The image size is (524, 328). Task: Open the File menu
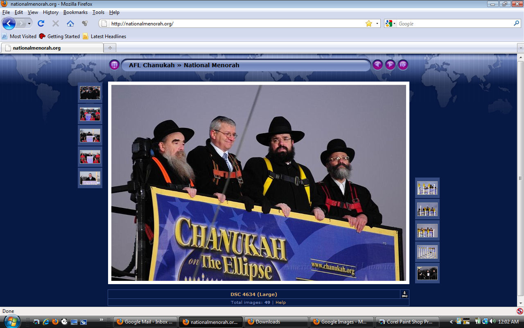(6, 12)
